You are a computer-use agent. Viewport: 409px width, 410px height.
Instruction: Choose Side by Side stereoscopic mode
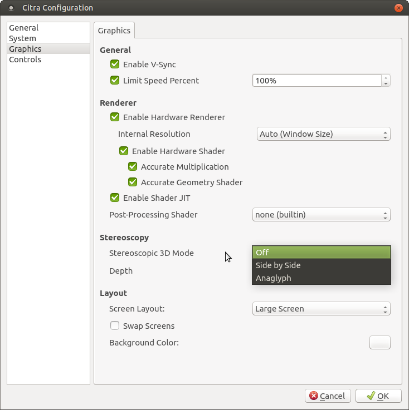(x=322, y=265)
